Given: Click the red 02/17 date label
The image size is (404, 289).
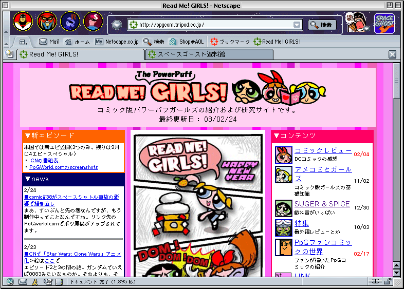Looking at the screenshot, I should coord(361,254).
